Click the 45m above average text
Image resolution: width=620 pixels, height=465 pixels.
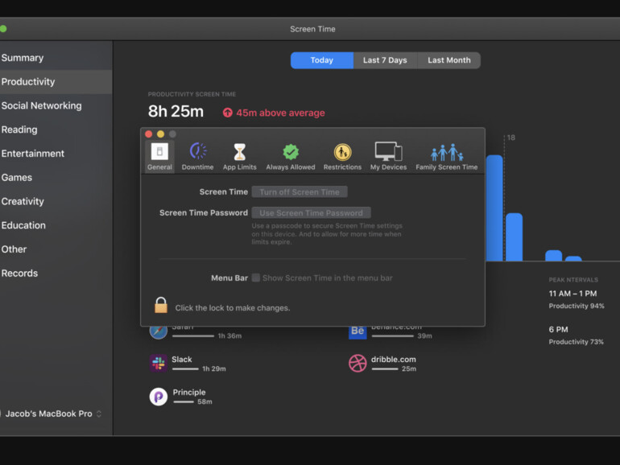[x=280, y=113]
